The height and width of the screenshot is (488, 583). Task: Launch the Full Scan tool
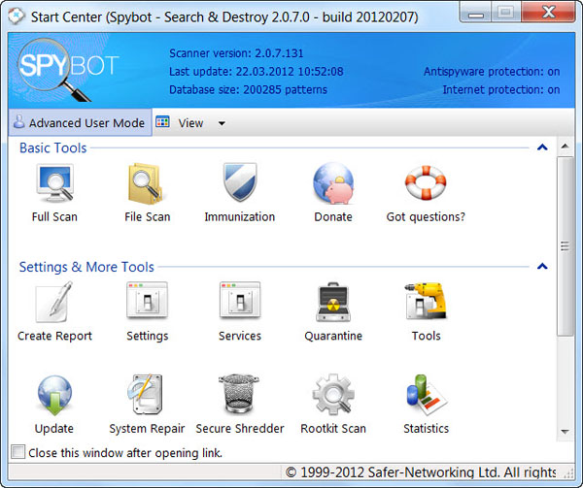[x=54, y=184]
